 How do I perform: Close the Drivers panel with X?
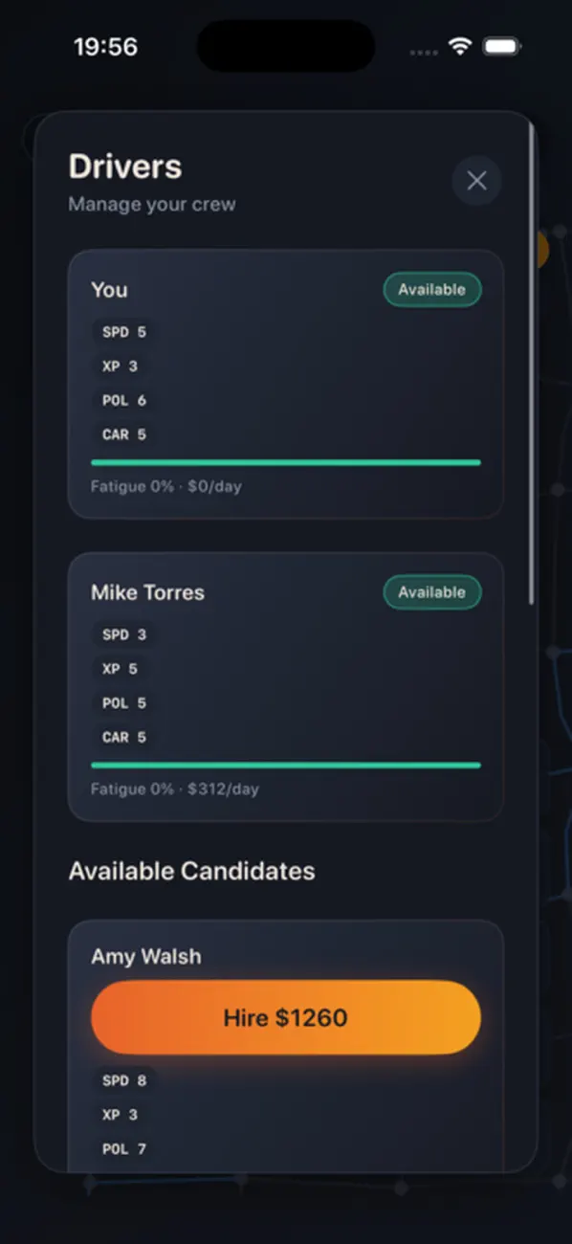(x=476, y=181)
